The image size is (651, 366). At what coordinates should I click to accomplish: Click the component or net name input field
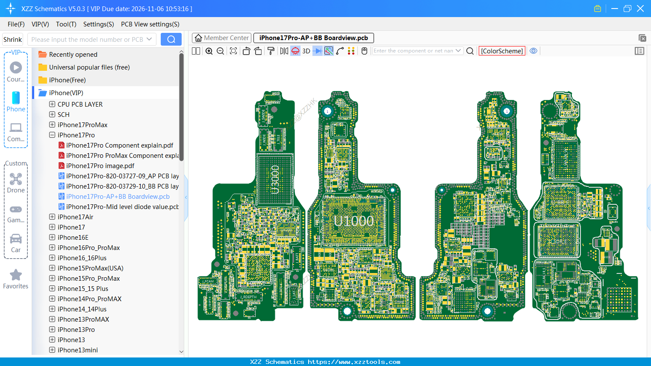tap(413, 51)
